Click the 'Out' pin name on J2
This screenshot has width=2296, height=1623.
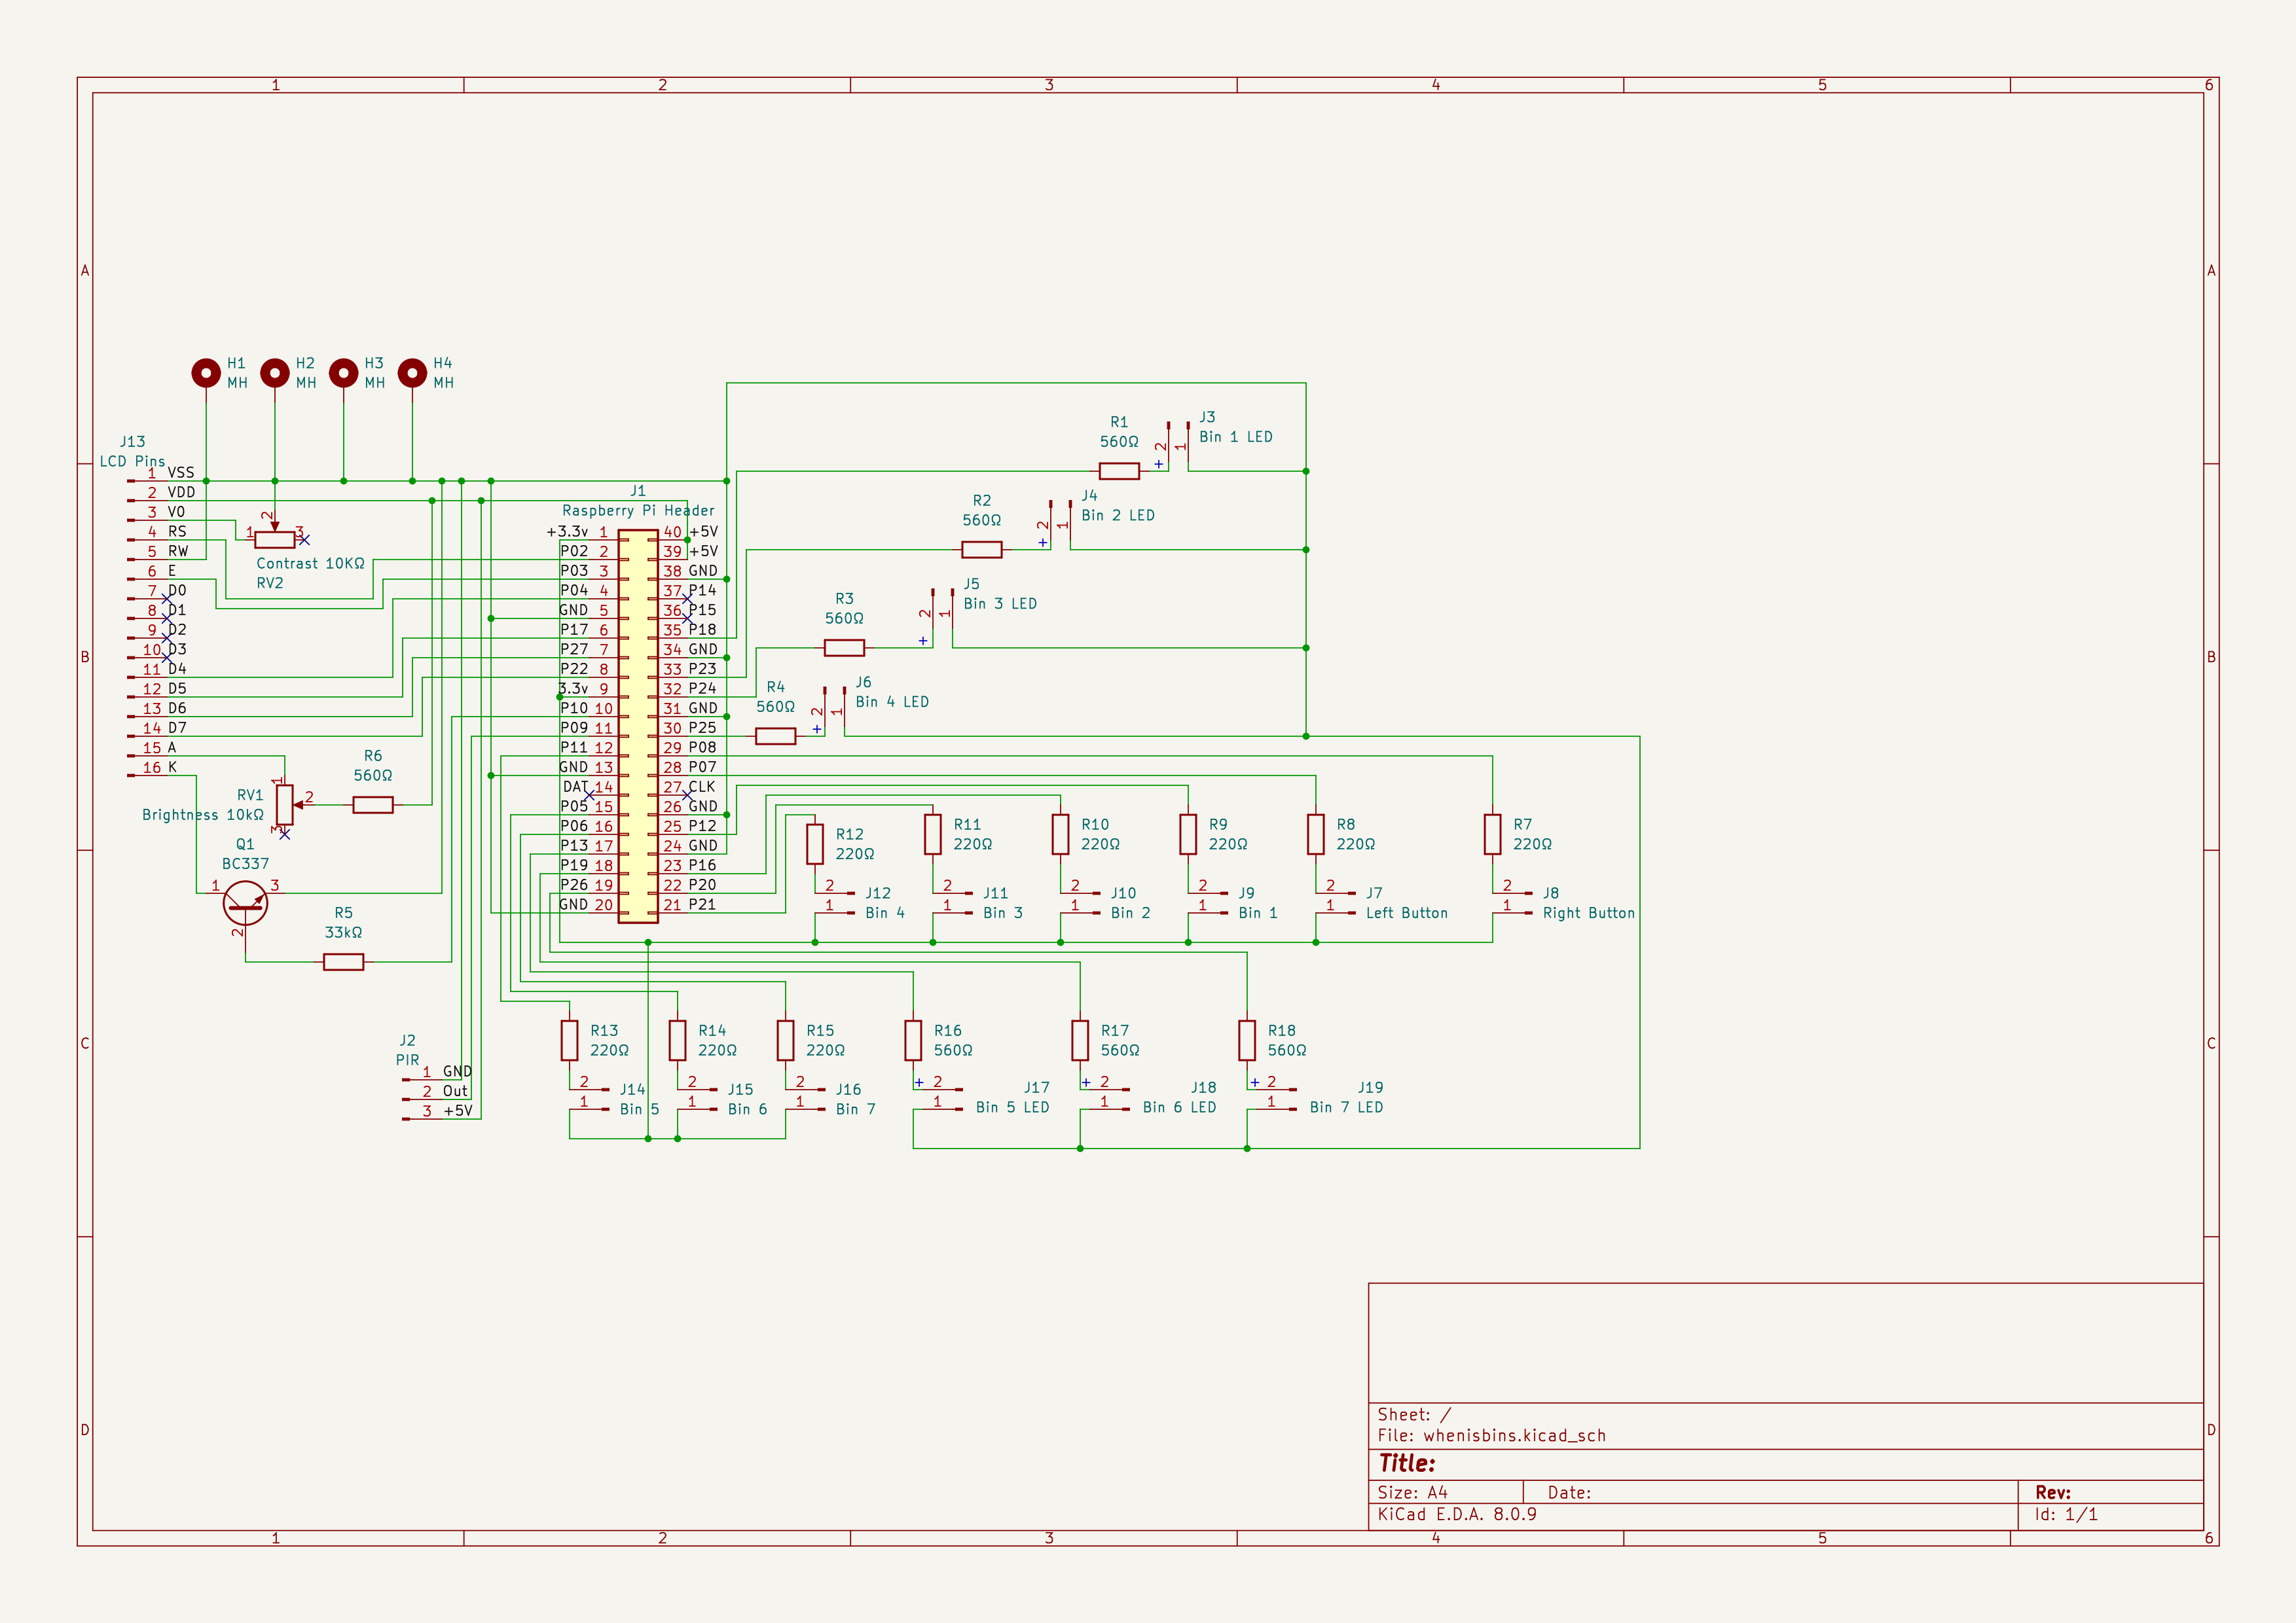click(x=455, y=1092)
